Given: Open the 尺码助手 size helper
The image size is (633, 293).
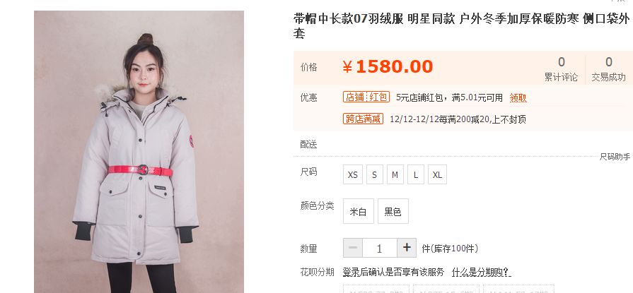Looking at the screenshot, I should [x=615, y=157].
